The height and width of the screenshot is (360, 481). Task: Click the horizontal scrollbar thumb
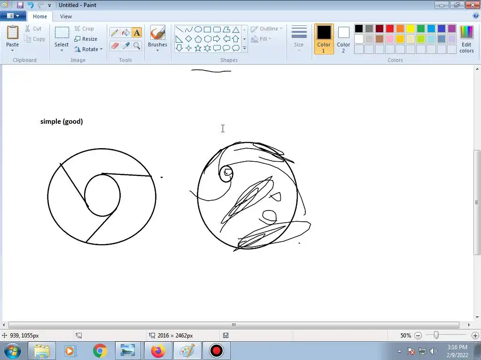tap(234, 325)
